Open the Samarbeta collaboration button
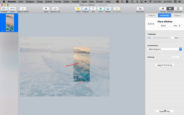 pos(140,9)
